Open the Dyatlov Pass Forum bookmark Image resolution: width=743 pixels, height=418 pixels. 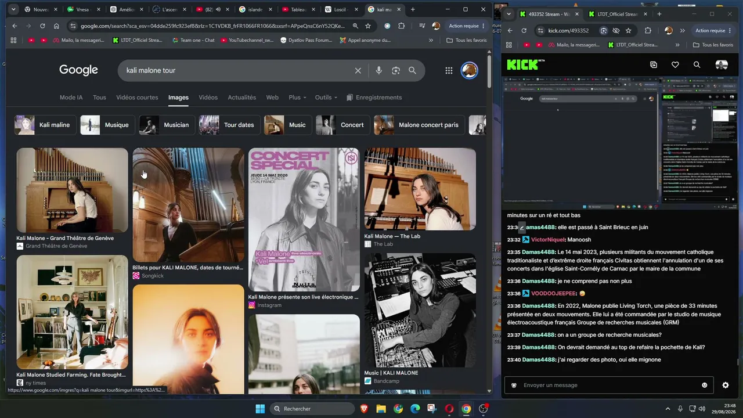pyautogui.click(x=306, y=40)
